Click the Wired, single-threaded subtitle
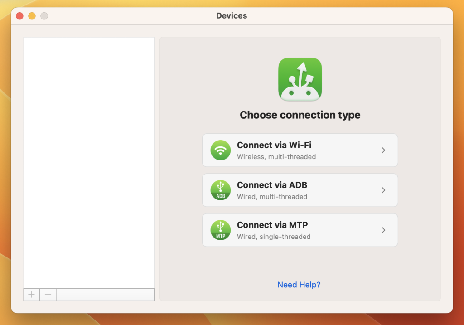This screenshot has width=464, height=325. [x=274, y=237]
